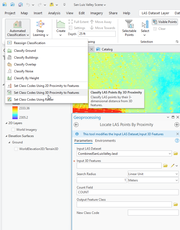Click the Automated Classification button
The width and height of the screenshot is (180, 230).
pyautogui.click(x=18, y=29)
